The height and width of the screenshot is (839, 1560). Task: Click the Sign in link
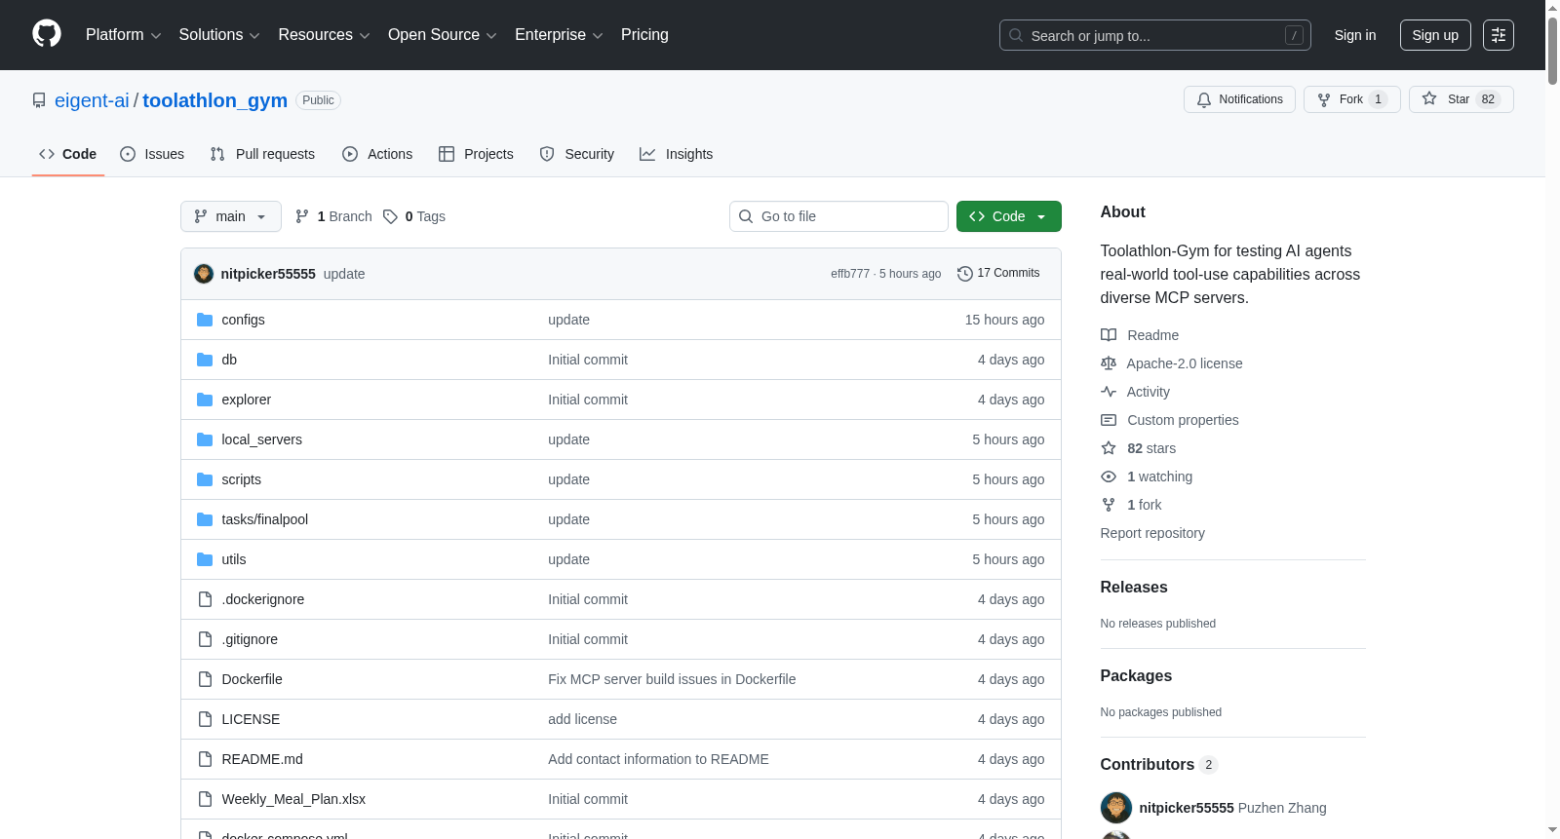coord(1355,35)
